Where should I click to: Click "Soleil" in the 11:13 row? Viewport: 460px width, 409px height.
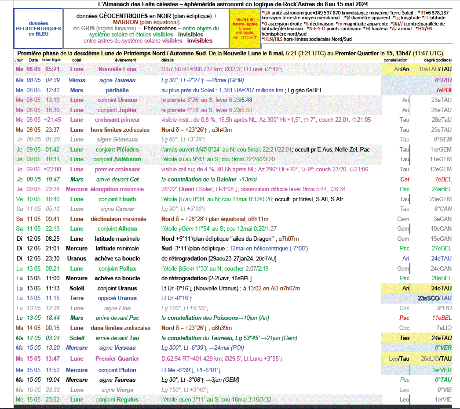pyautogui.click(x=77, y=288)
